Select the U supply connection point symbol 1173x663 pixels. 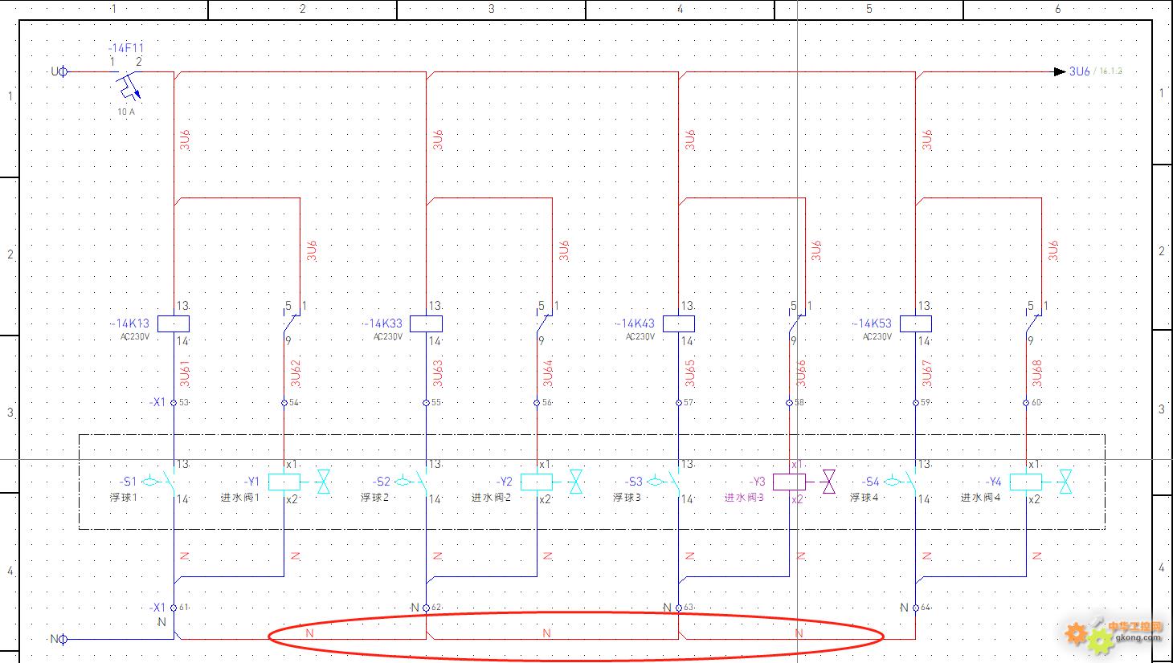[64, 71]
